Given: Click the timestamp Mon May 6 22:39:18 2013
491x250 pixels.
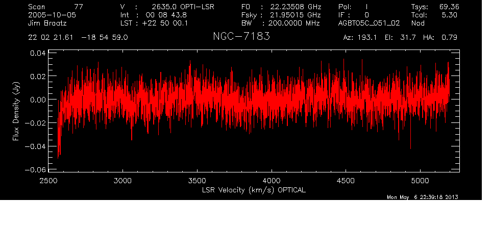Looking at the screenshot, I should tap(422, 197).
